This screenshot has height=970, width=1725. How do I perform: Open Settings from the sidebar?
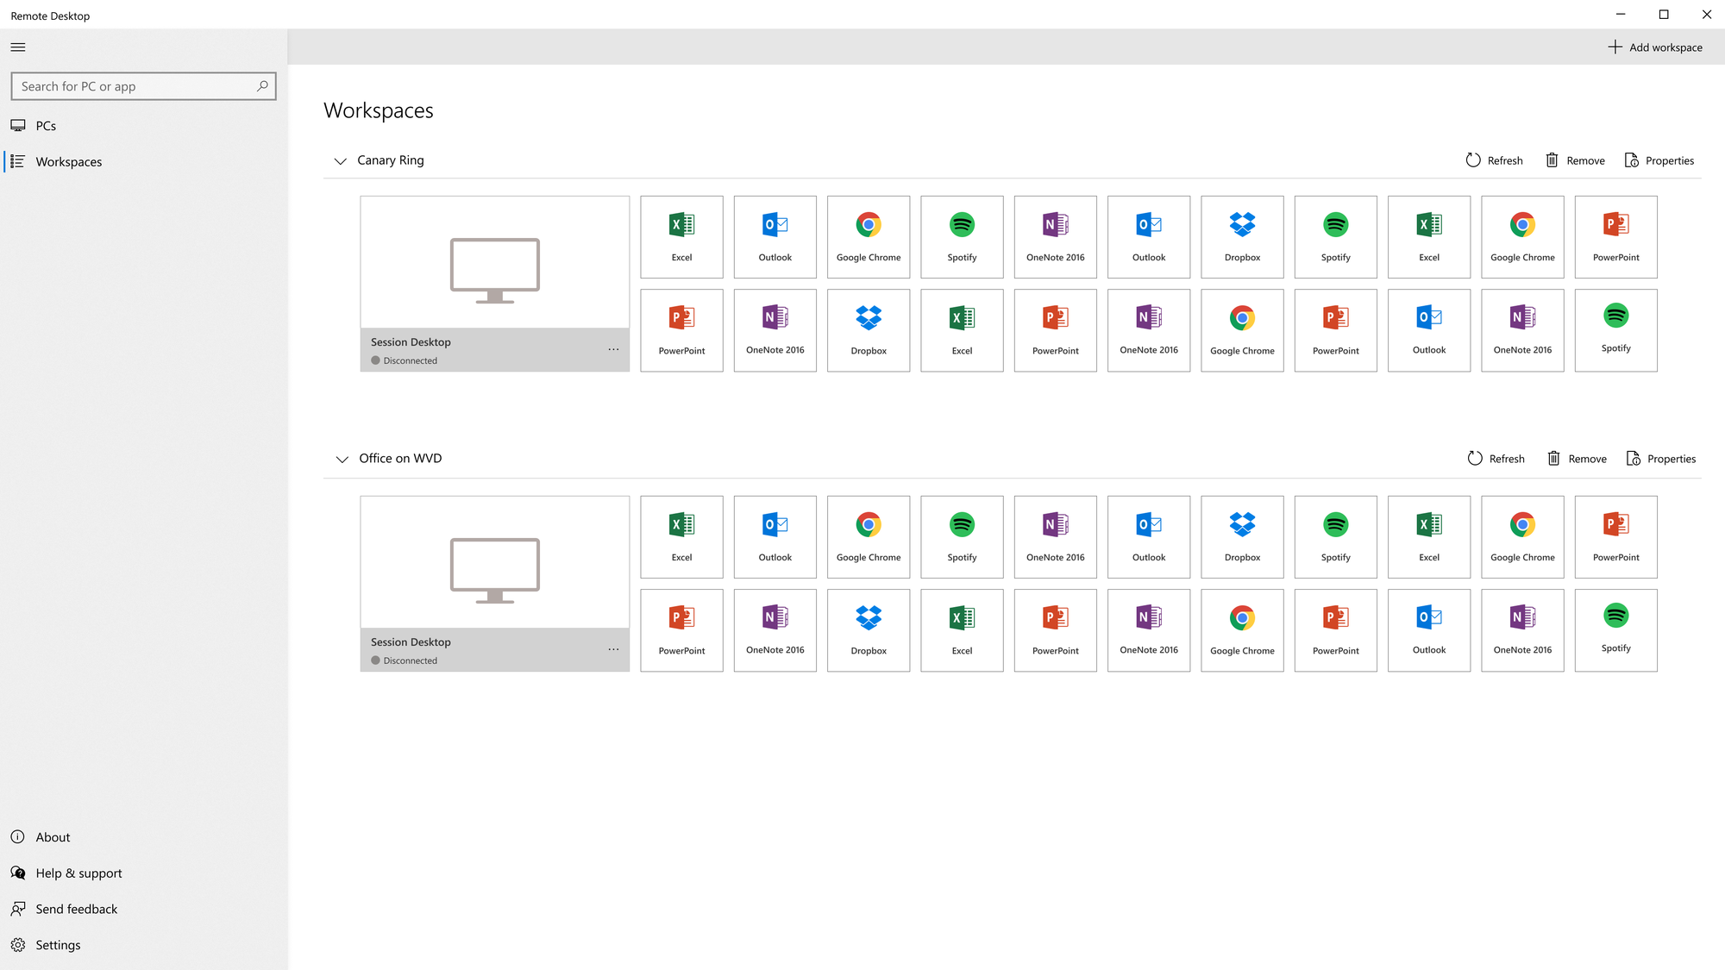pyautogui.click(x=143, y=945)
